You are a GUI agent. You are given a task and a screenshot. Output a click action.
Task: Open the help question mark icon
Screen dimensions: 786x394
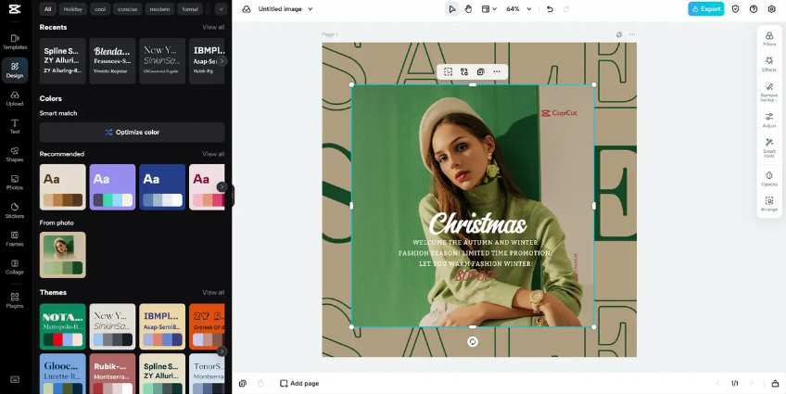coord(754,9)
